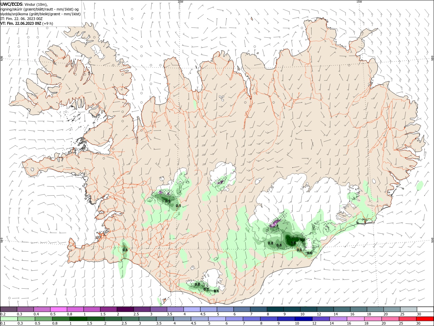This screenshot has height=326, width=434.
Task: Click the 0.7 value on the purple snow patch
Action: pyautogui.click(x=275, y=226)
